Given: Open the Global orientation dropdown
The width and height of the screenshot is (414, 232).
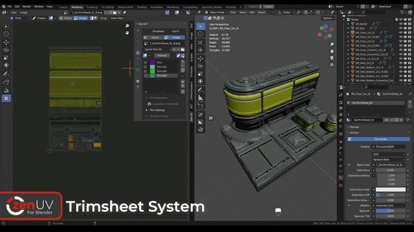Looking at the screenshot, I should coord(286,12).
